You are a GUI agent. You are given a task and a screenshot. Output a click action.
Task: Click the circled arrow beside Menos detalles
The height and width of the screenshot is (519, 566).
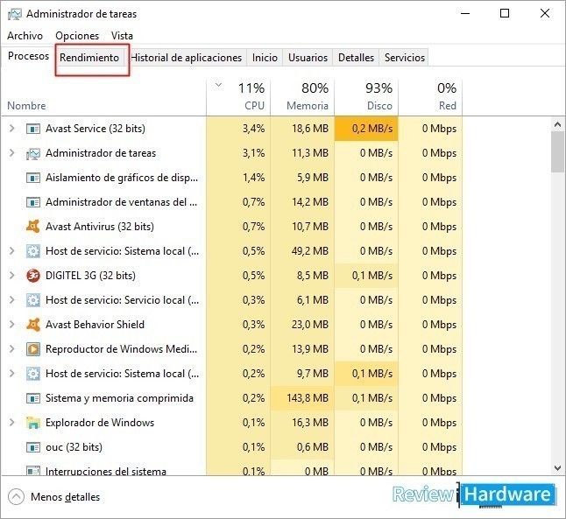[x=16, y=497]
